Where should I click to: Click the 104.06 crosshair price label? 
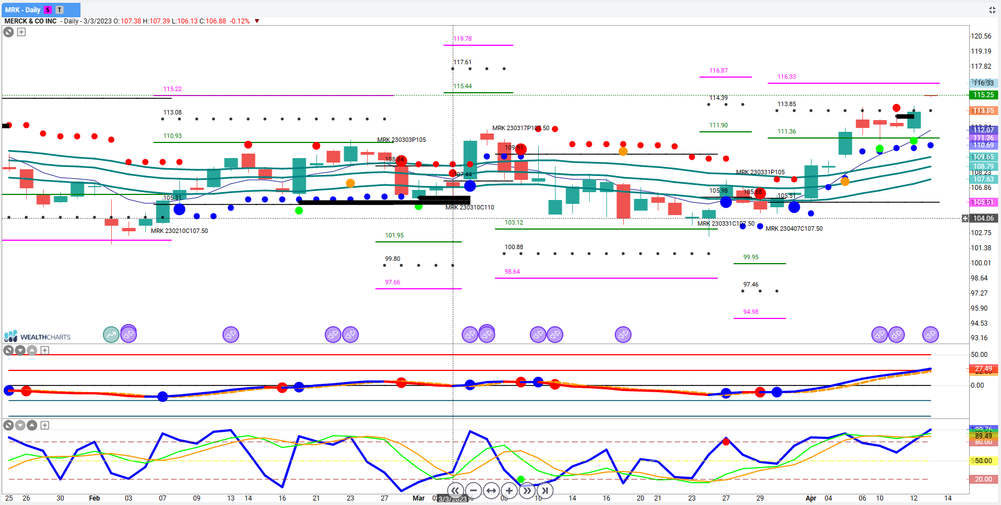(983, 218)
